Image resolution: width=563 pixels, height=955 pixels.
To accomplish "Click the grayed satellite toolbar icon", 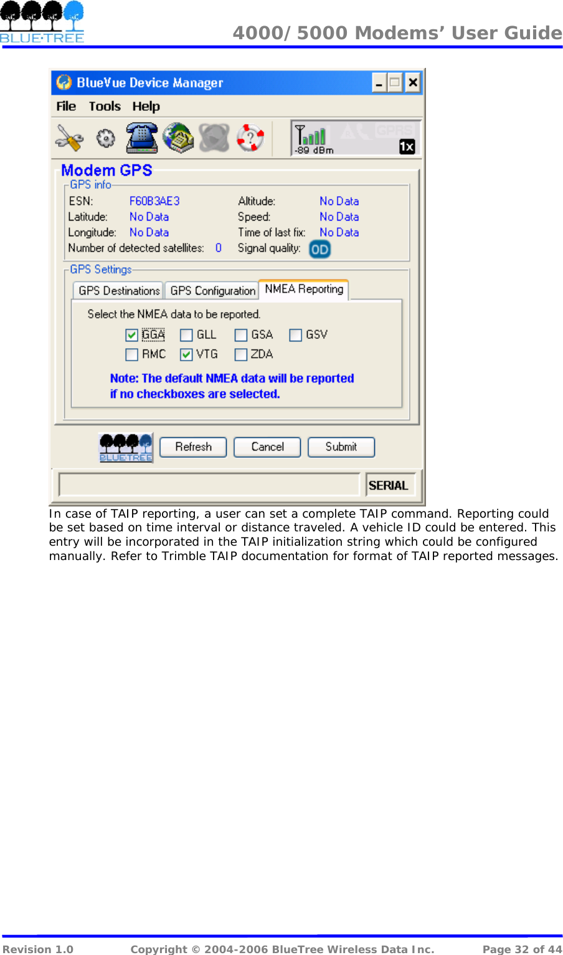I will click(214, 138).
